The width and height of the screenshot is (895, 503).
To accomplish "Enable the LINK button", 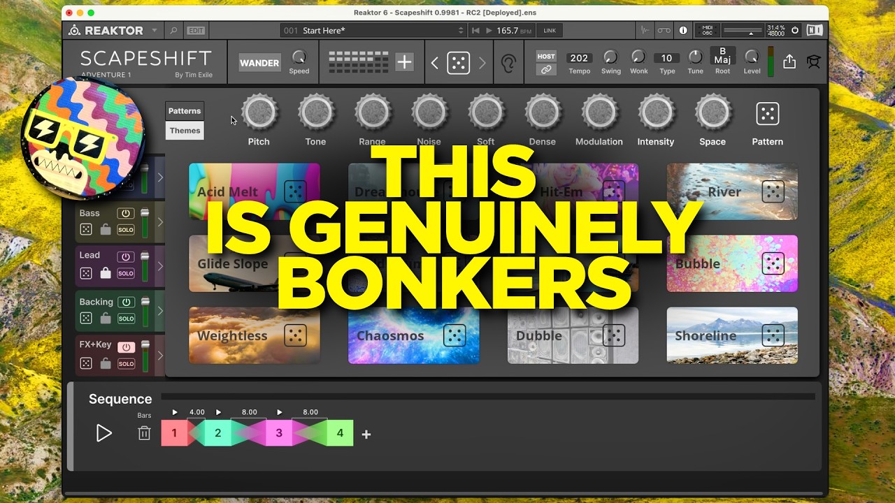I will point(550,31).
